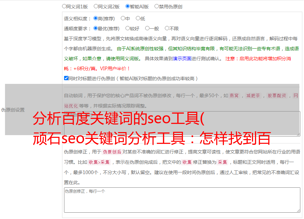Click into the 自动锁词 textarea
The image size is (304, 219).
(x=182, y=124)
